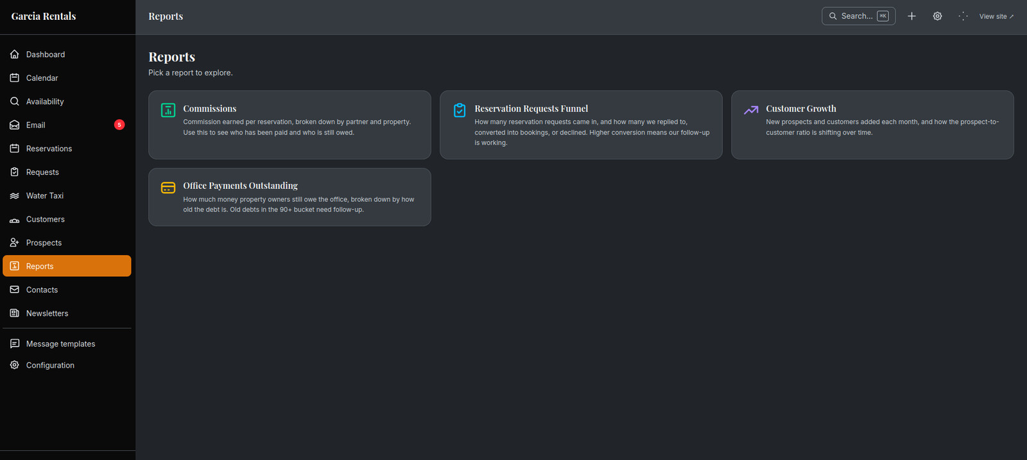Open Office Payments Outstanding report

click(x=289, y=197)
